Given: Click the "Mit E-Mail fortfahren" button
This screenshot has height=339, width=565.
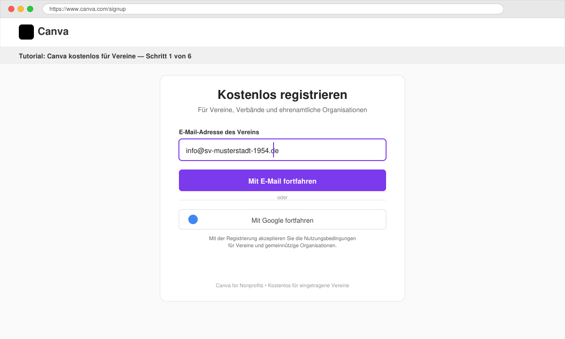Looking at the screenshot, I should tap(282, 180).
